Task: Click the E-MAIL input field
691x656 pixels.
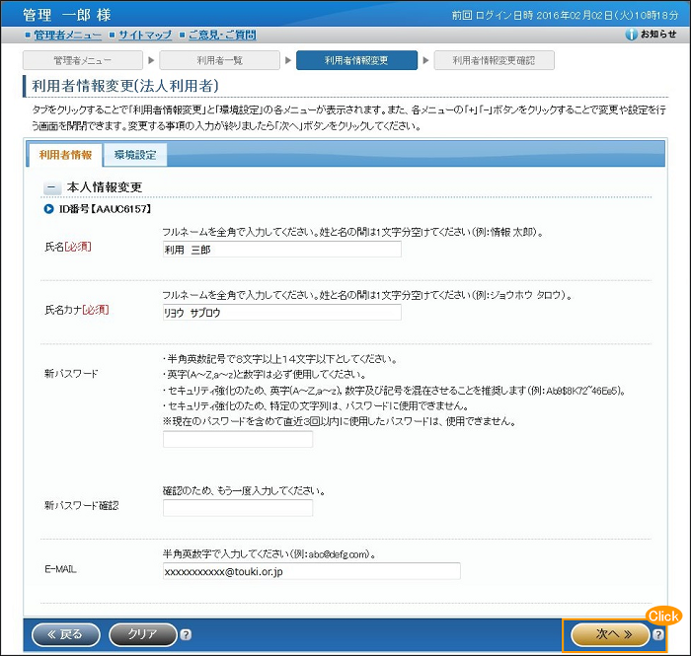Action: coord(312,571)
